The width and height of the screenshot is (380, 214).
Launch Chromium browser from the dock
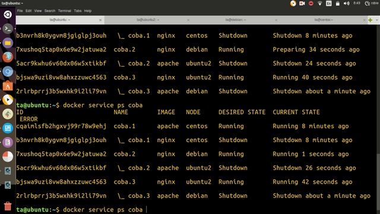[x=8, y=71]
